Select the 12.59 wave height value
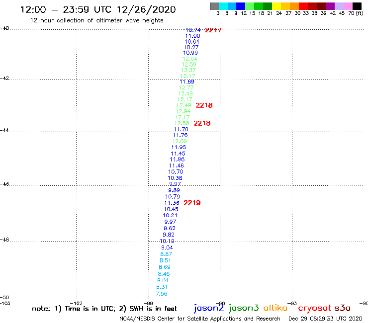Screen dimensions: 368x323 click(189, 65)
